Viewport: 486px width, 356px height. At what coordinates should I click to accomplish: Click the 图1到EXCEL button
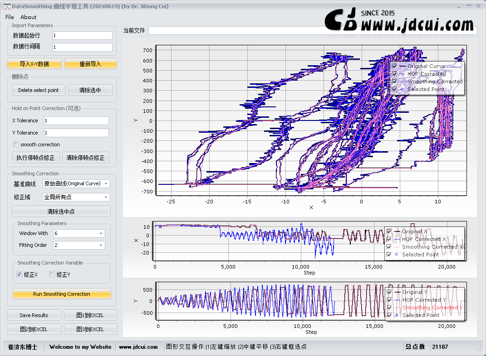(x=90, y=315)
